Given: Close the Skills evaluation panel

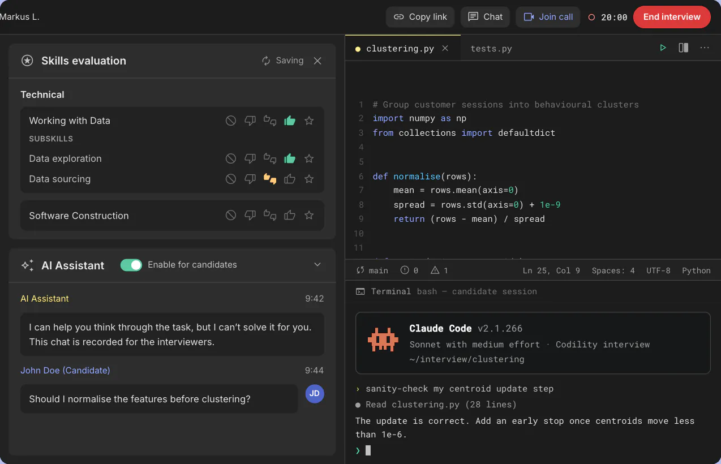Looking at the screenshot, I should 317,61.
